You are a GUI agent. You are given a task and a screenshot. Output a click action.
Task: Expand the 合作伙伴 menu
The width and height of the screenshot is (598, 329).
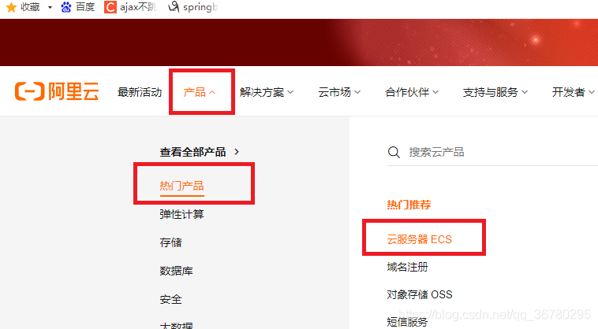tap(412, 92)
